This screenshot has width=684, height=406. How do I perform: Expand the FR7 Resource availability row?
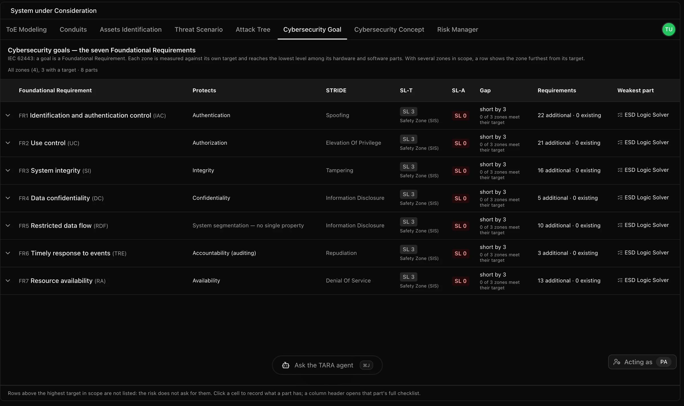click(8, 281)
